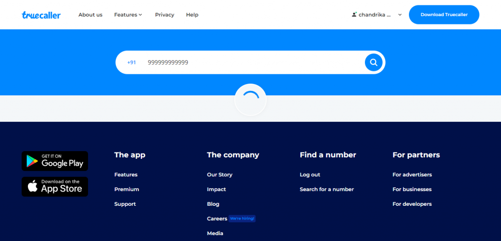Visit the Our Story page
The width and height of the screenshot is (501, 241).
220,175
